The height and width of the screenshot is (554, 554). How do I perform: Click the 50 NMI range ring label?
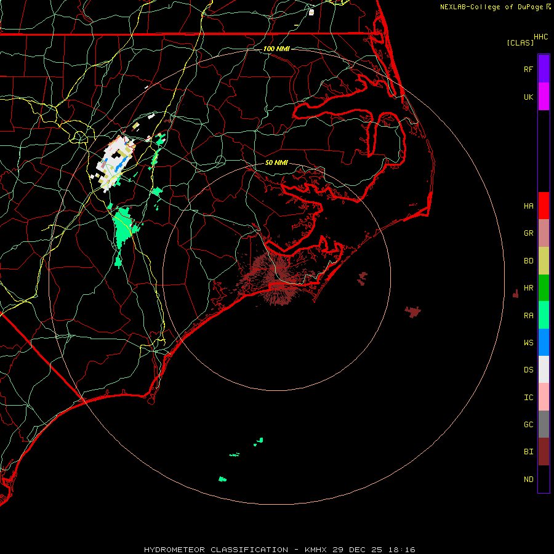276,163
